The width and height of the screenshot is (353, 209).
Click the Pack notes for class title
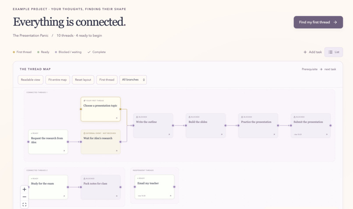click(95, 183)
